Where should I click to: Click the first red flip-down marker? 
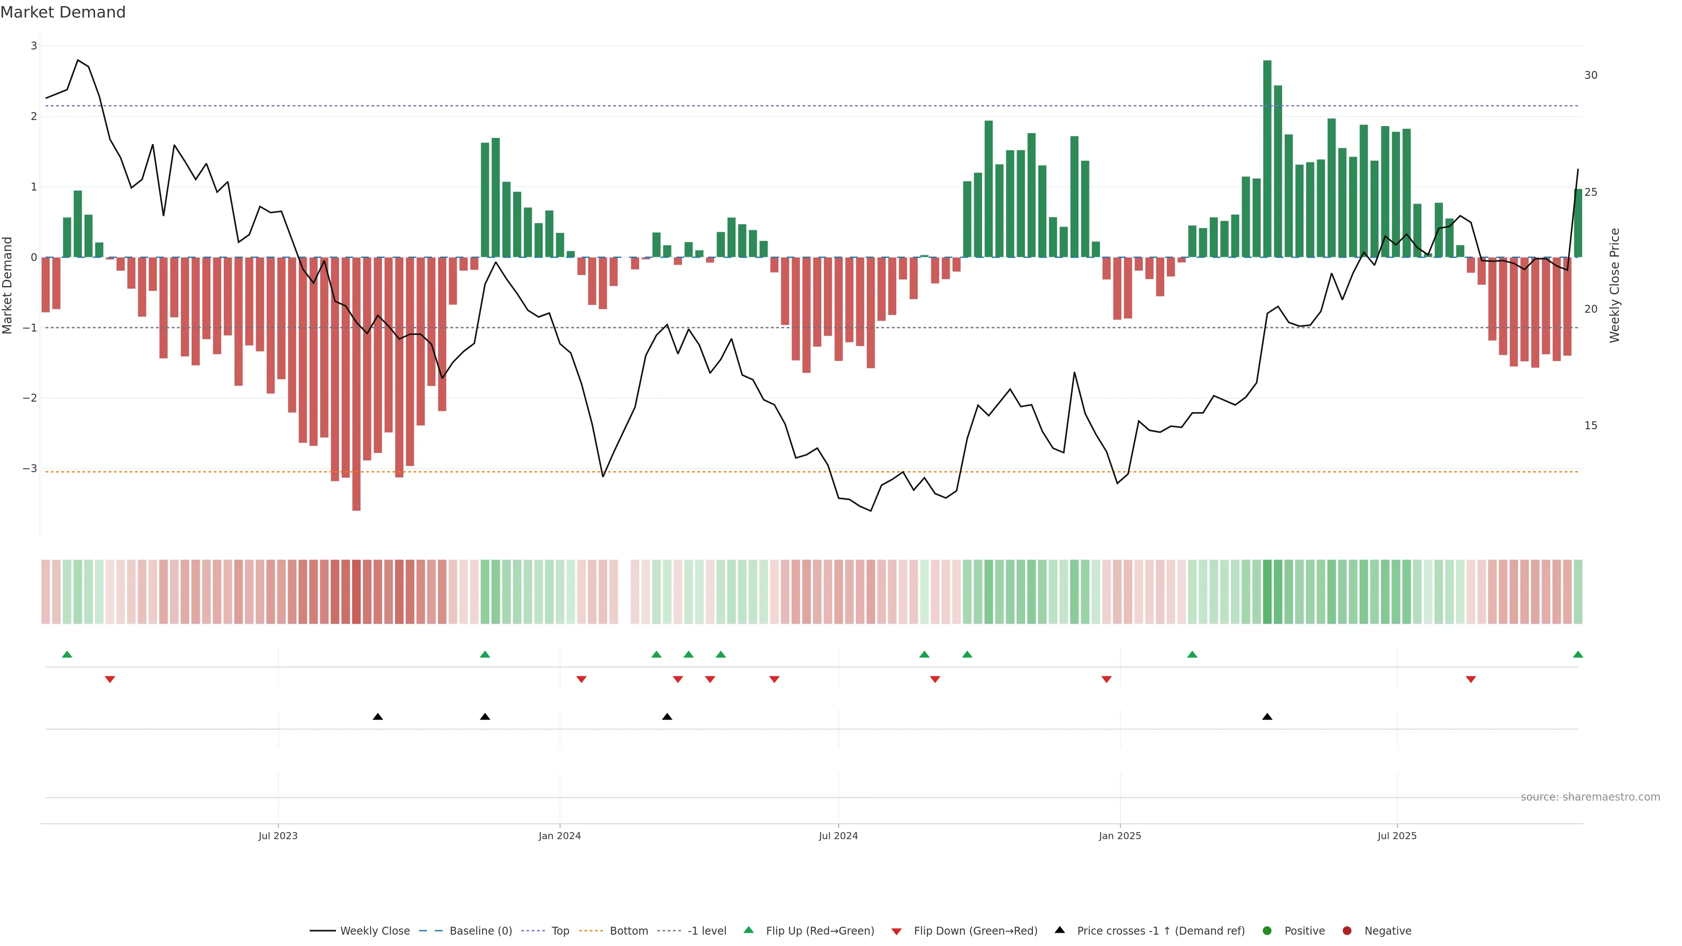[x=110, y=680]
